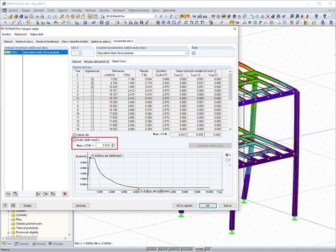Toggle Vygenerovat checkbox for mode 7
336x252 pixels.
tap(92, 102)
